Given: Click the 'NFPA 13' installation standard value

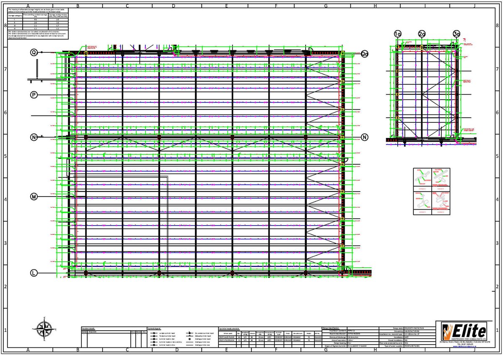Looking at the screenshot, I should pos(351,331).
